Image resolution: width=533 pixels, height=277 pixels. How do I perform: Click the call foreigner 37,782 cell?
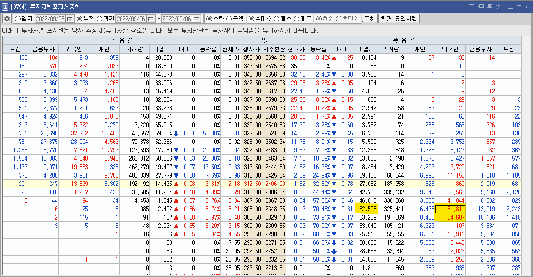tap(74, 133)
